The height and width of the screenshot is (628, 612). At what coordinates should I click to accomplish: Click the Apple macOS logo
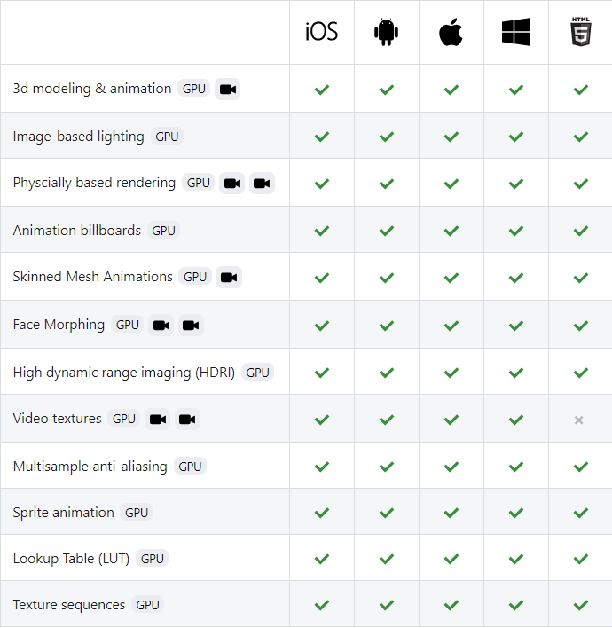pyautogui.click(x=451, y=32)
